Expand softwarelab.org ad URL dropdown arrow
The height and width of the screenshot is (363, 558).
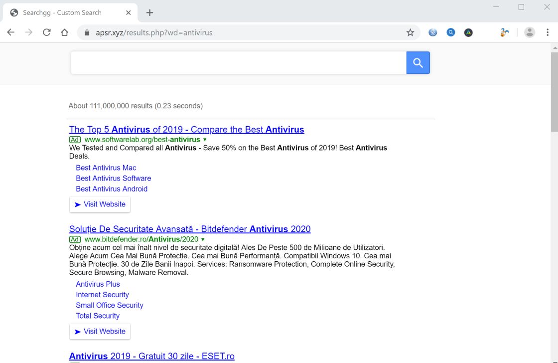(205, 140)
